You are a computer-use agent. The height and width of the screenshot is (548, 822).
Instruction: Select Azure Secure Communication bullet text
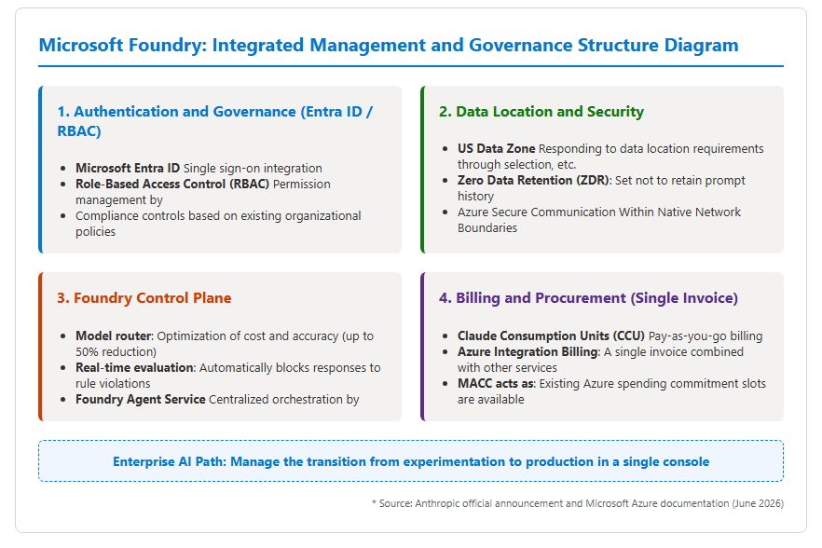tap(598, 220)
